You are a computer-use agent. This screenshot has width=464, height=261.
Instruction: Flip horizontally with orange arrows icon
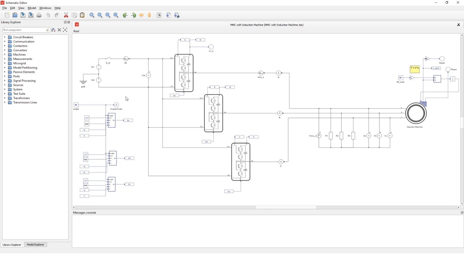pyautogui.click(x=141, y=15)
